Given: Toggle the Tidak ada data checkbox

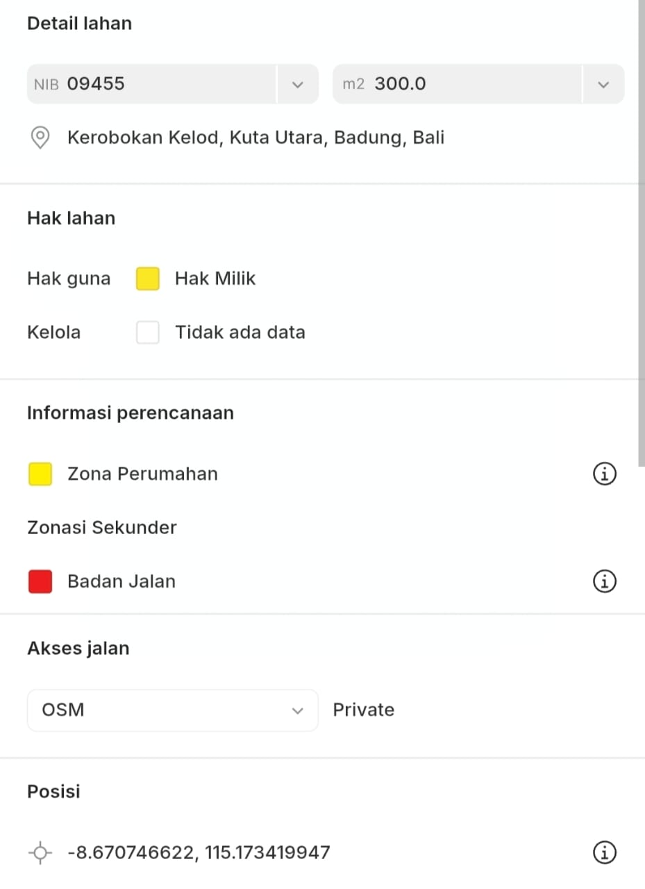Looking at the screenshot, I should 148,333.
